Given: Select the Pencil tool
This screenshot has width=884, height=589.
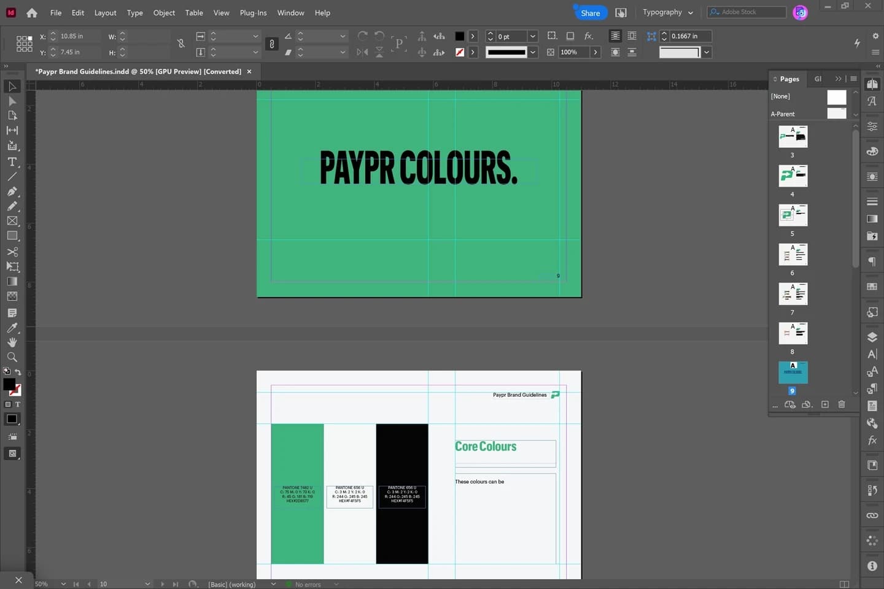Looking at the screenshot, I should (12, 206).
